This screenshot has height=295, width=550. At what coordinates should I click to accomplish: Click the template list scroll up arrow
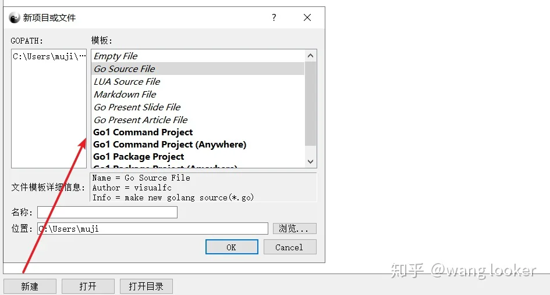click(x=310, y=56)
